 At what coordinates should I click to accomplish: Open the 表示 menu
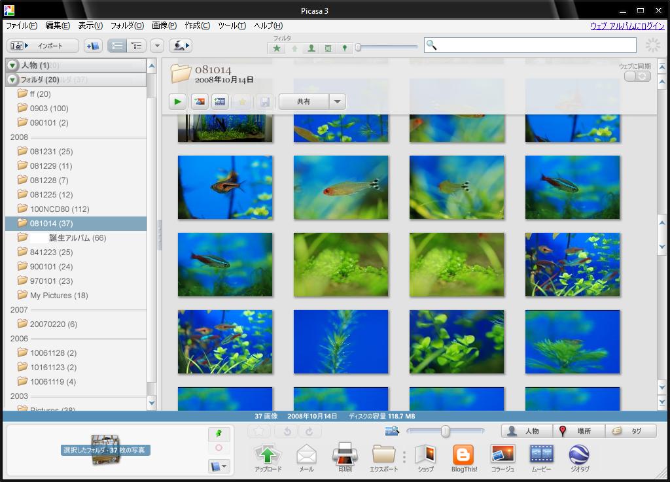(90, 26)
